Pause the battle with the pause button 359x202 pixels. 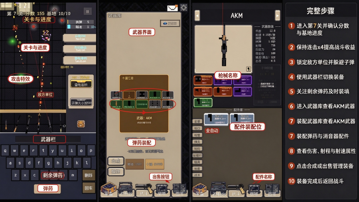87,12
